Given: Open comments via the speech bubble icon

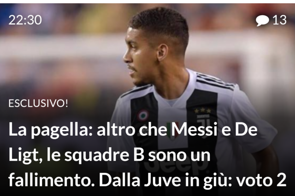Looking at the screenshot, I should [262, 20].
